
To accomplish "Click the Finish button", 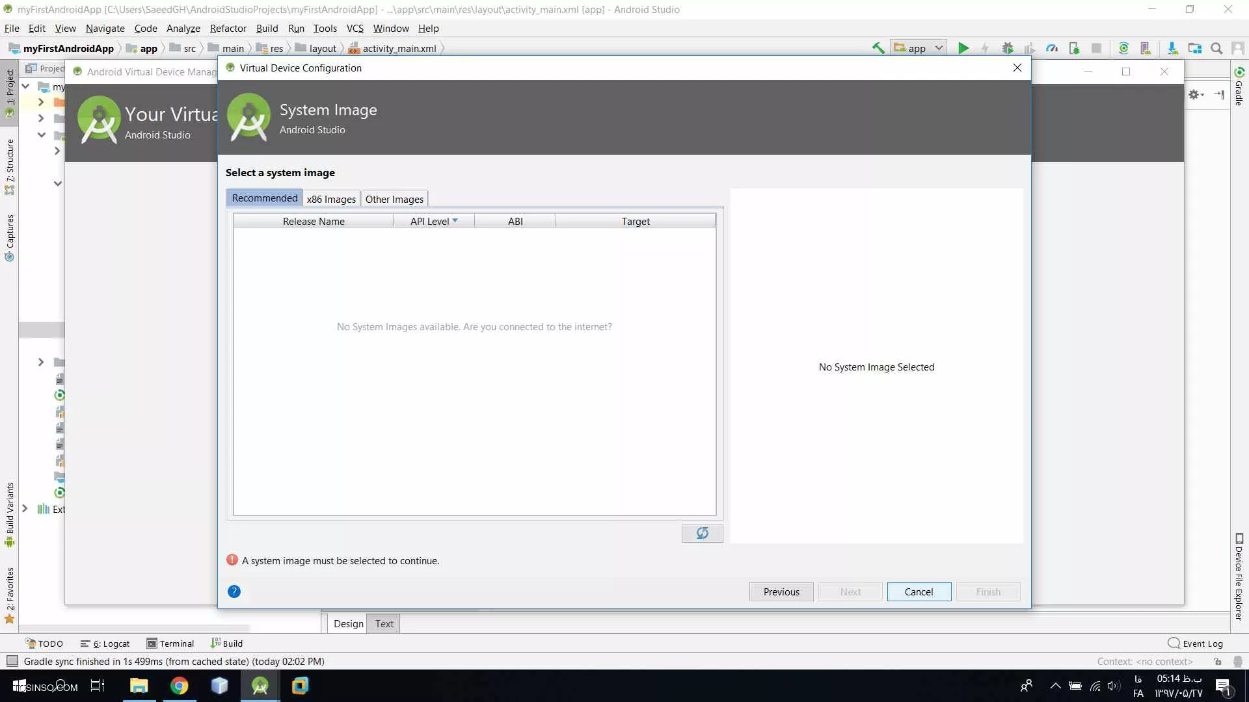I will click(x=988, y=591).
